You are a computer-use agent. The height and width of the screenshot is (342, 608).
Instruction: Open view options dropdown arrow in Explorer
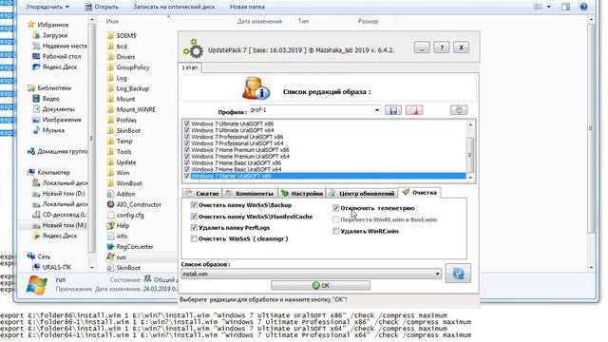point(549,7)
